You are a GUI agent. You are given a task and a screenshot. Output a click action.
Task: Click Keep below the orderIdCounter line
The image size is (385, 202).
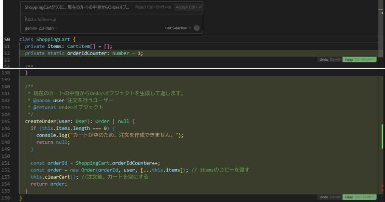coord(359,59)
